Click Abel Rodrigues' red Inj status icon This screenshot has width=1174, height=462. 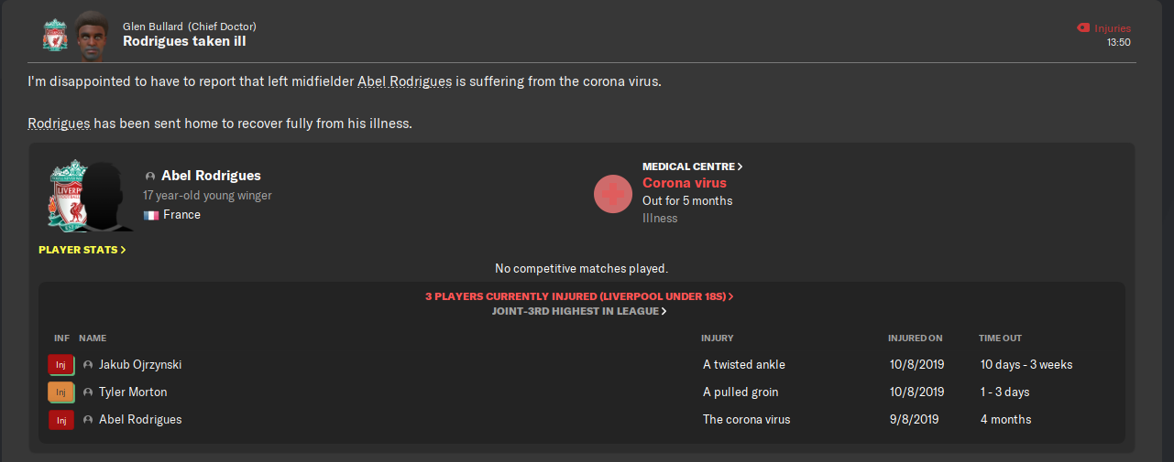[x=60, y=420]
